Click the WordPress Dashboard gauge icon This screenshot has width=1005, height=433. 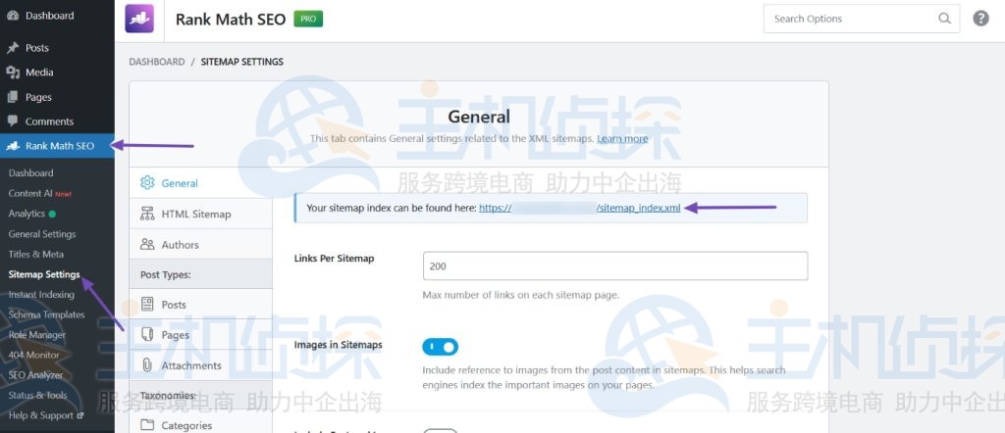[x=13, y=16]
